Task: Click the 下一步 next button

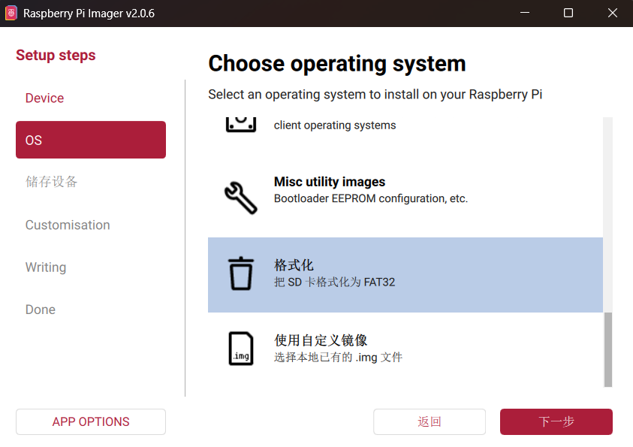Action: coord(556,421)
